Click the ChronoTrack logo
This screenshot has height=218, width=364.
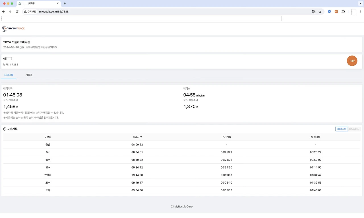point(13,28)
